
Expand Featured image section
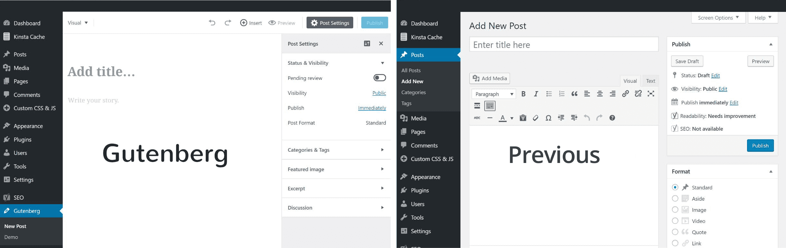pyautogui.click(x=336, y=169)
